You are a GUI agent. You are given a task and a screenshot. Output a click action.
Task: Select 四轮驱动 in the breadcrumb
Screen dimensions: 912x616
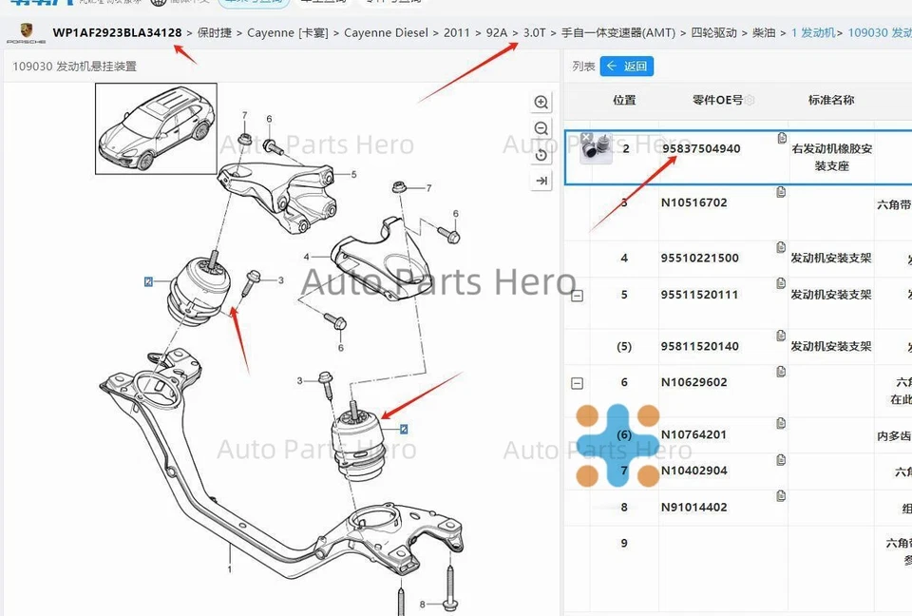(713, 32)
